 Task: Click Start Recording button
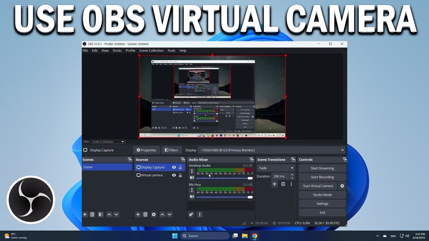coord(322,177)
